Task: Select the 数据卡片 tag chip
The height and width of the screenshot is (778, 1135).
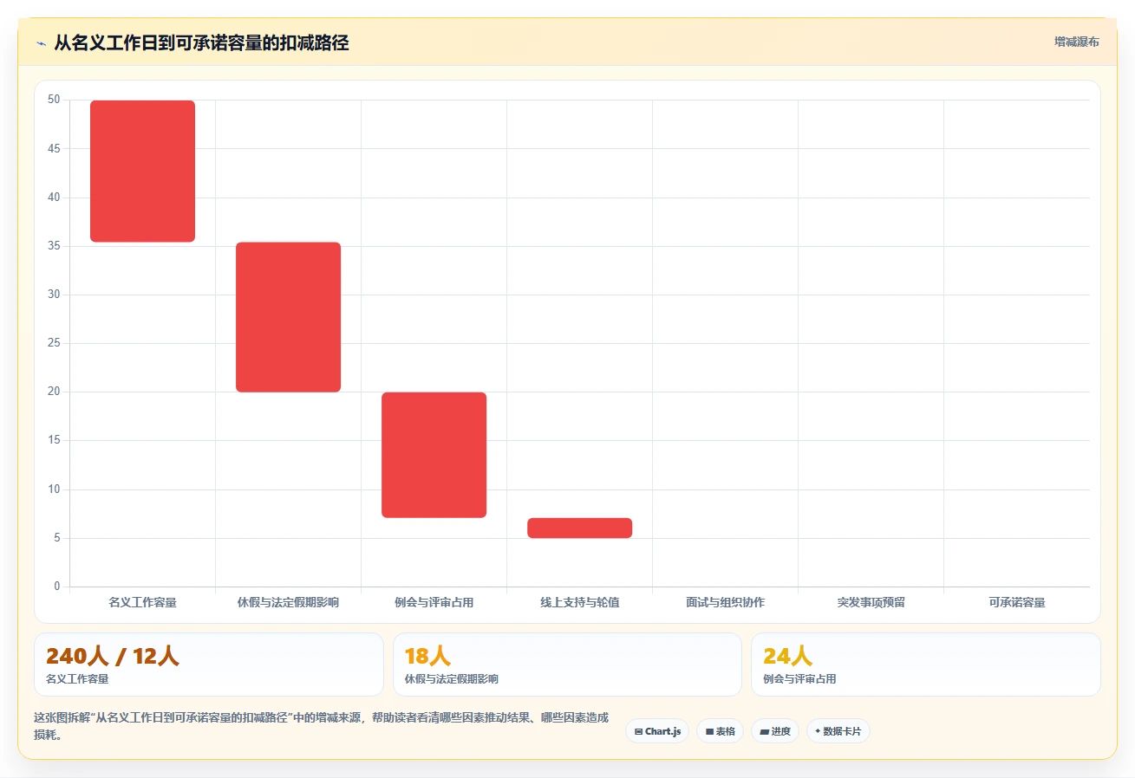Action: coord(838,731)
